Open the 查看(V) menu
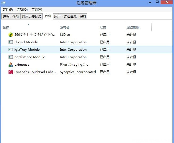The width and height of the screenshot is (174, 143). coord(37,10)
